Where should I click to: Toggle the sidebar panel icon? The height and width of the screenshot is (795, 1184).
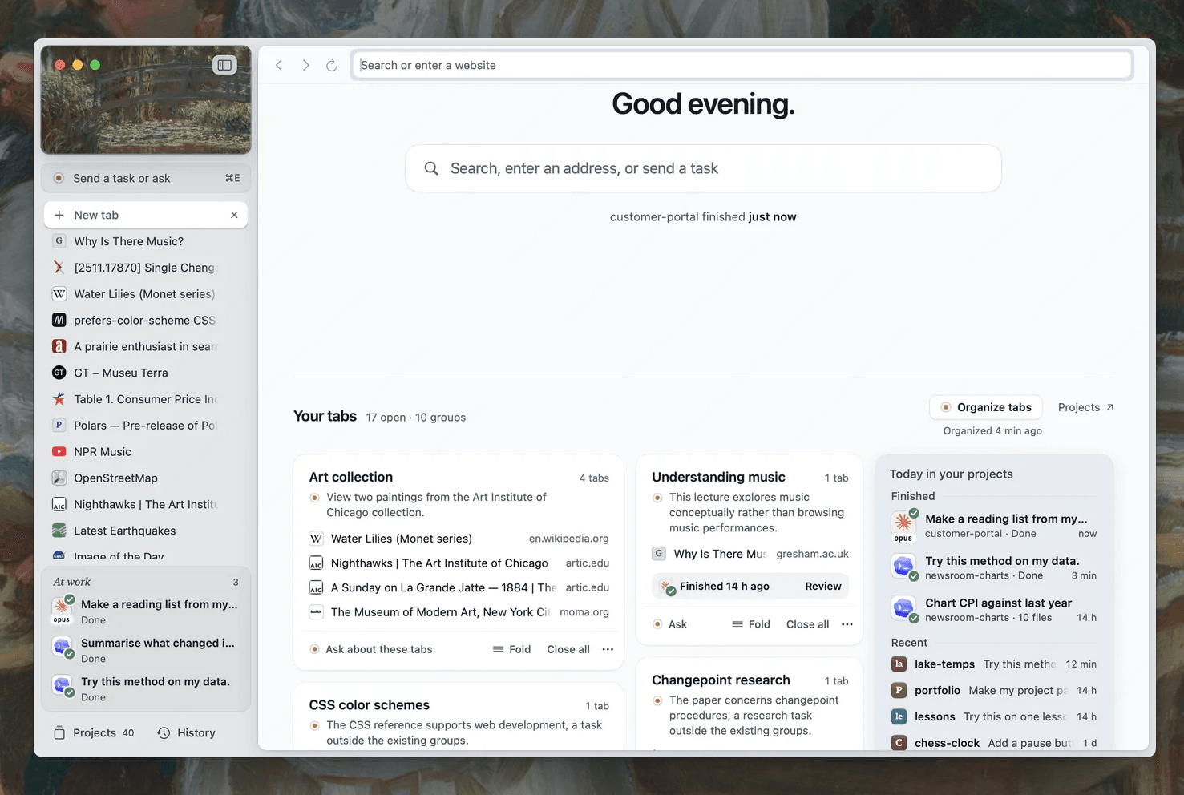pyautogui.click(x=224, y=65)
